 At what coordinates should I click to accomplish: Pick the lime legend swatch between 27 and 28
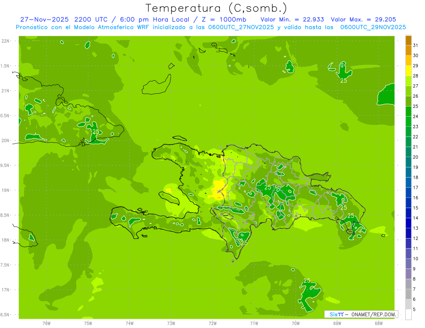(x=408, y=81)
